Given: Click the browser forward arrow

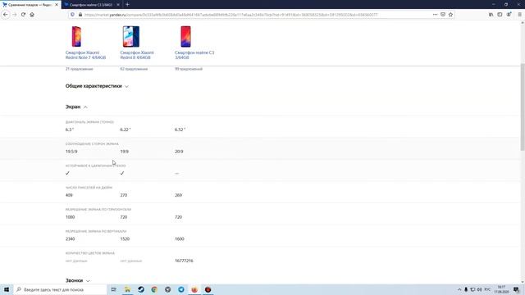Looking at the screenshot, I should click(15, 15).
